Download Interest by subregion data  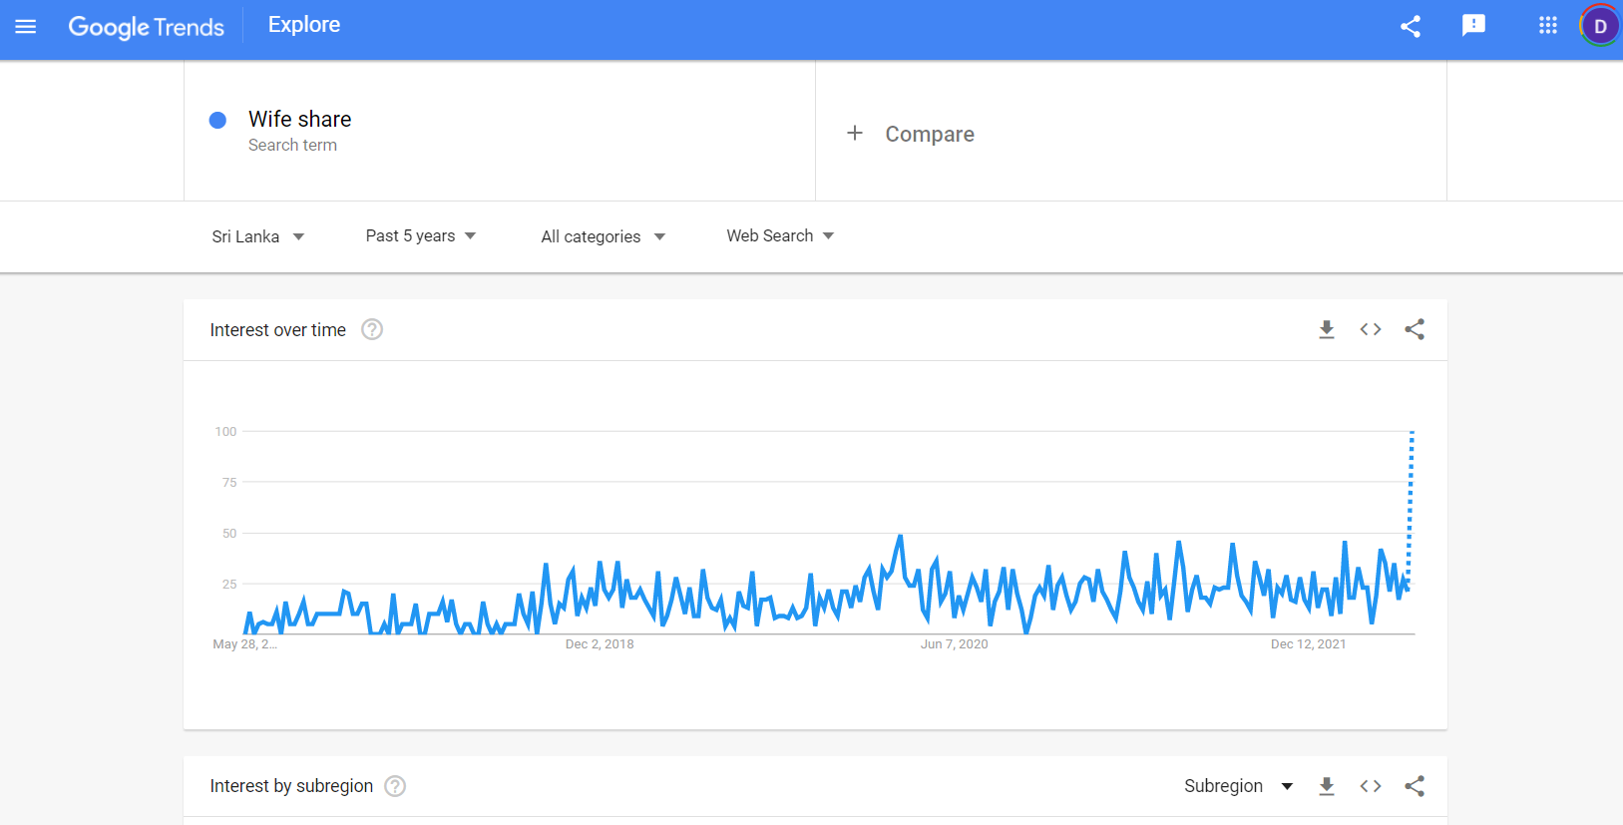(x=1327, y=786)
